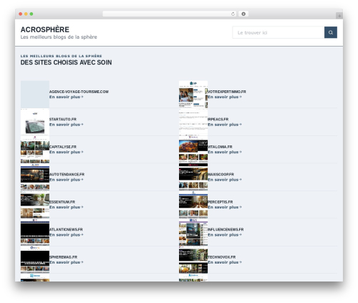Viewport: 358px width, 303px height.
Task: Open the AGENCE-VOYAGE-TOURISME.COM title
Action: [79, 92]
